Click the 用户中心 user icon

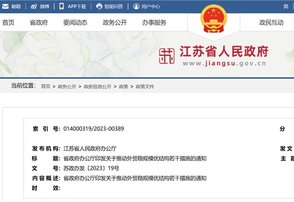136,6
